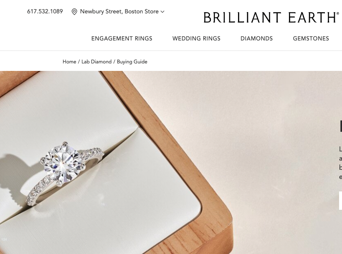The width and height of the screenshot is (342, 254).
Task: Click the Brilliant Earth logo
Action: pyautogui.click(x=271, y=18)
